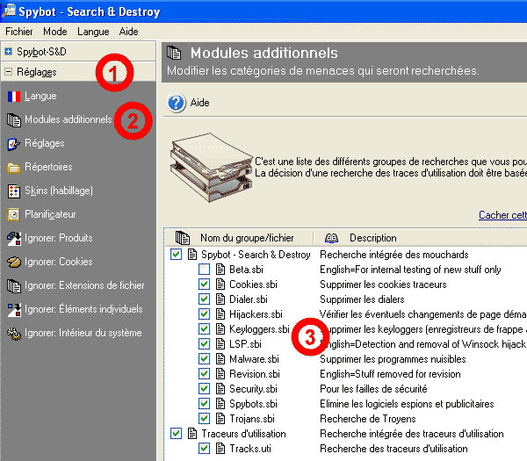The height and width of the screenshot is (461, 527).
Task: Toggle the Keyloggers.sbi checkbox
Action: 204,329
